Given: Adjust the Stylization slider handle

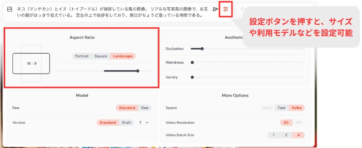Looking at the screenshot, I should (202, 49).
